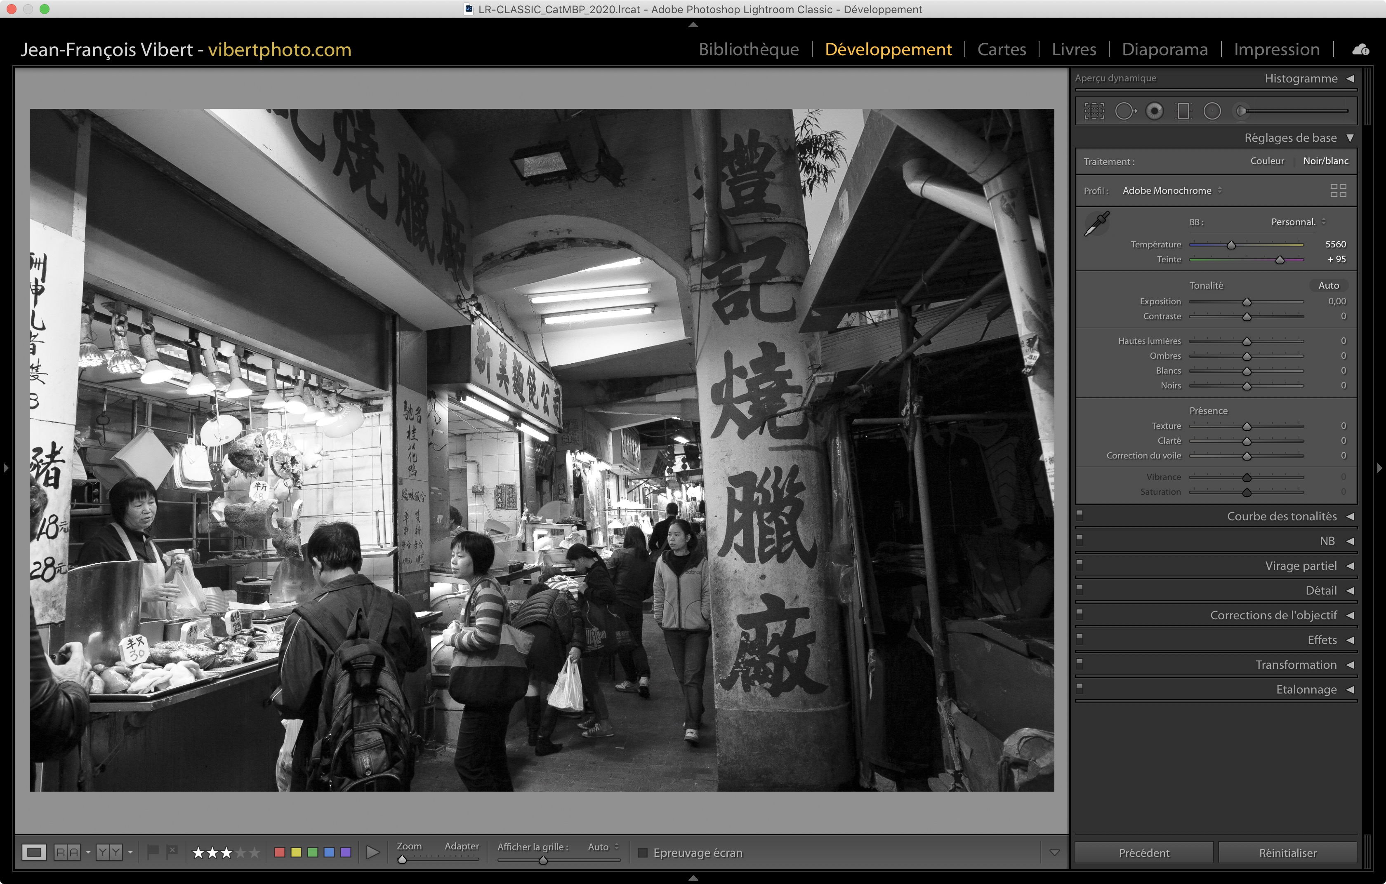Click the Réinitialiser button
This screenshot has height=884, width=1386.
click(x=1287, y=852)
